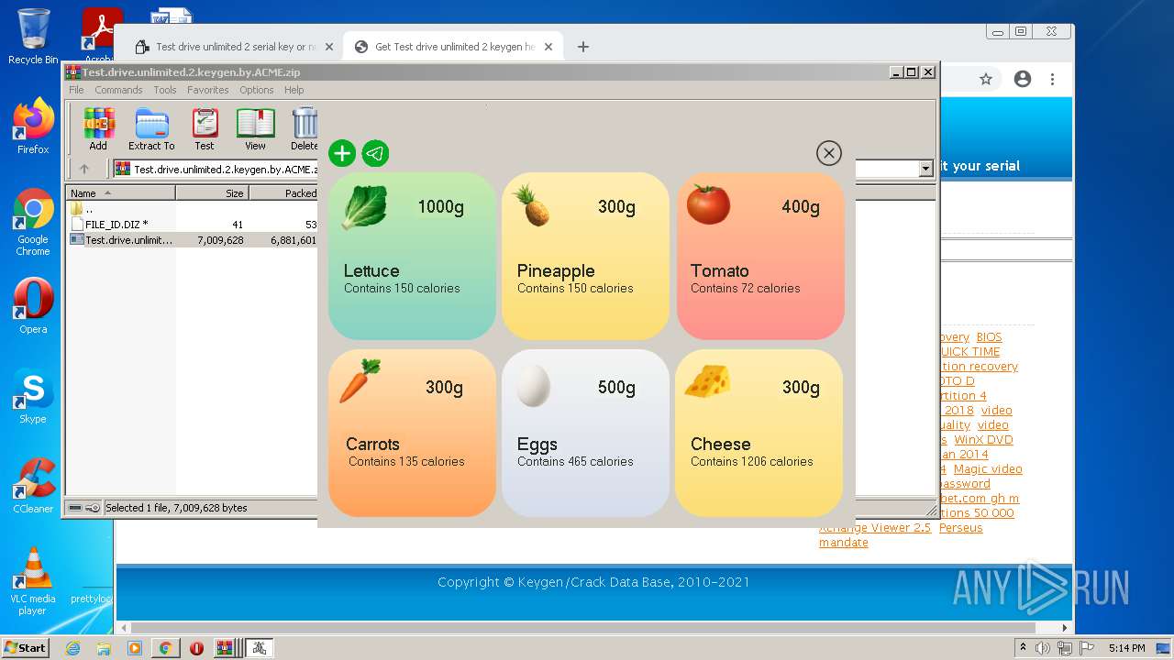Switch to 'Get Test drive unlimited 2 keygen' tab

(455, 47)
